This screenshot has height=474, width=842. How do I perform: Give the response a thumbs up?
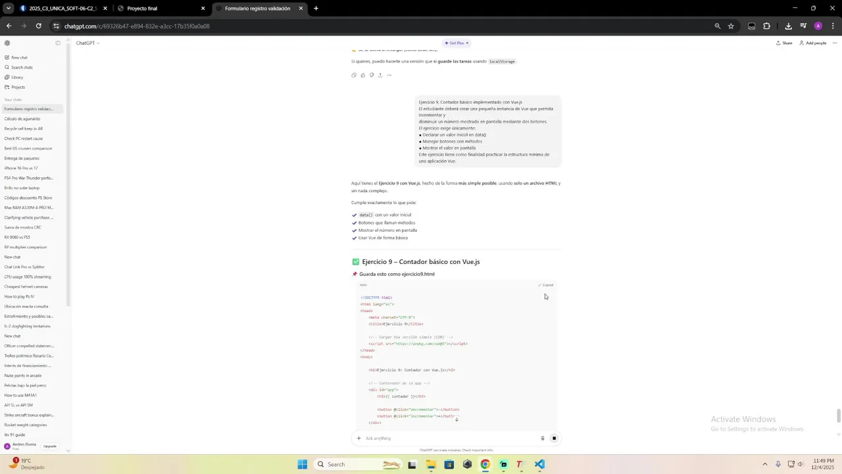click(362, 75)
